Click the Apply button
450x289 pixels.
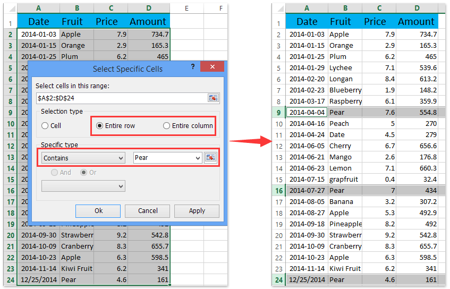click(197, 211)
